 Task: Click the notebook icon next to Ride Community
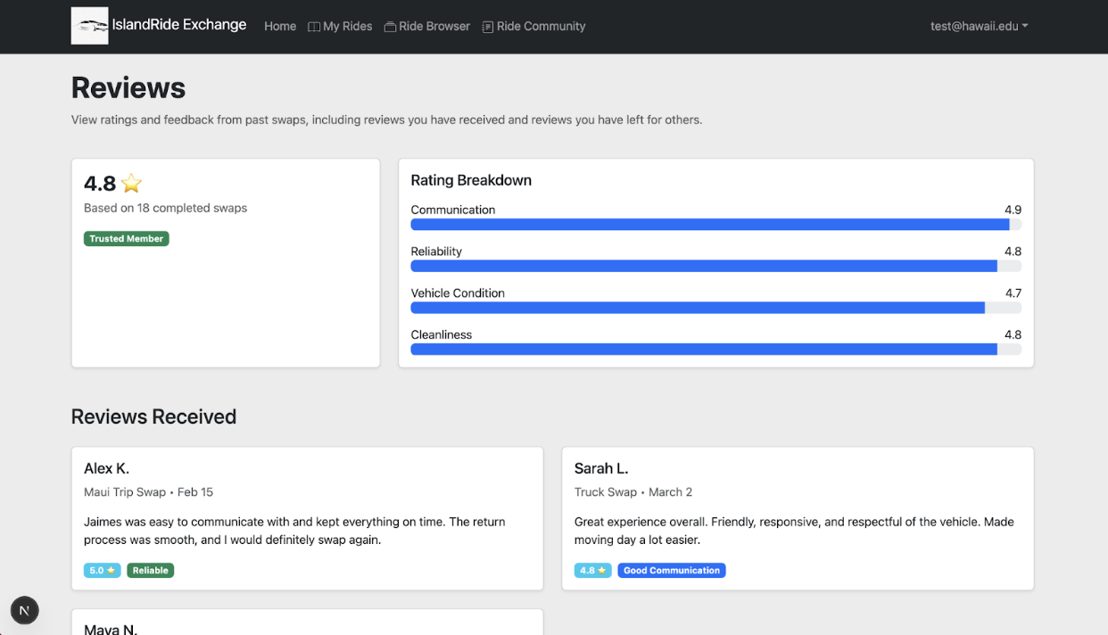[x=486, y=26]
